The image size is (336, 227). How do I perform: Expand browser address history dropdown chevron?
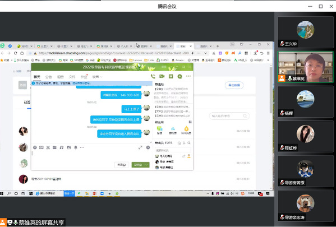(x=205, y=53)
